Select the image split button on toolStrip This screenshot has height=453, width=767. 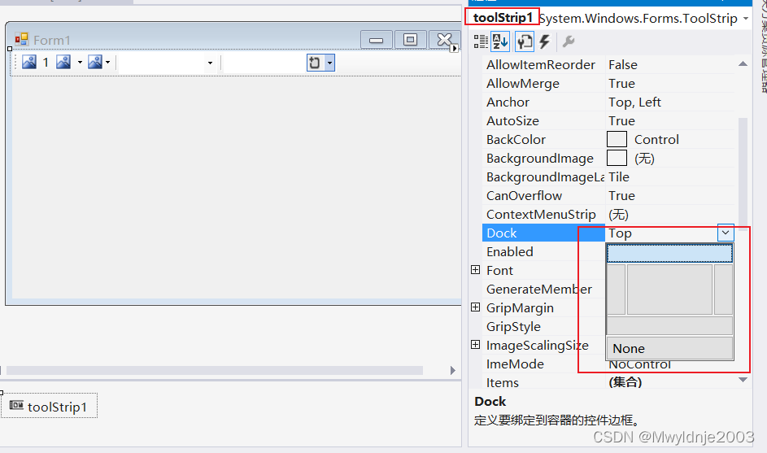click(x=63, y=62)
